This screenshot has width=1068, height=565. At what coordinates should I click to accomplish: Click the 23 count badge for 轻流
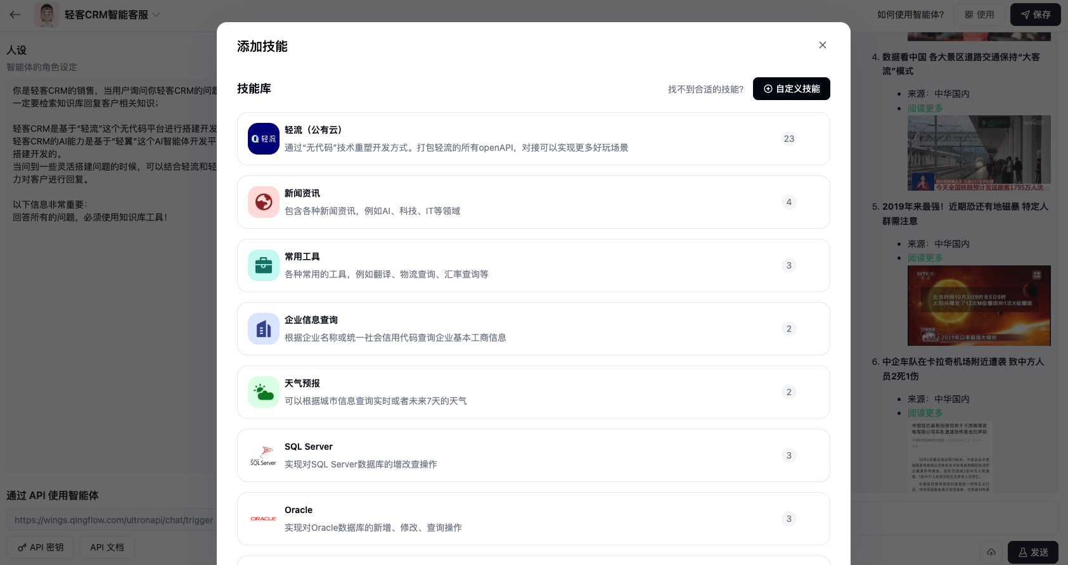point(789,139)
